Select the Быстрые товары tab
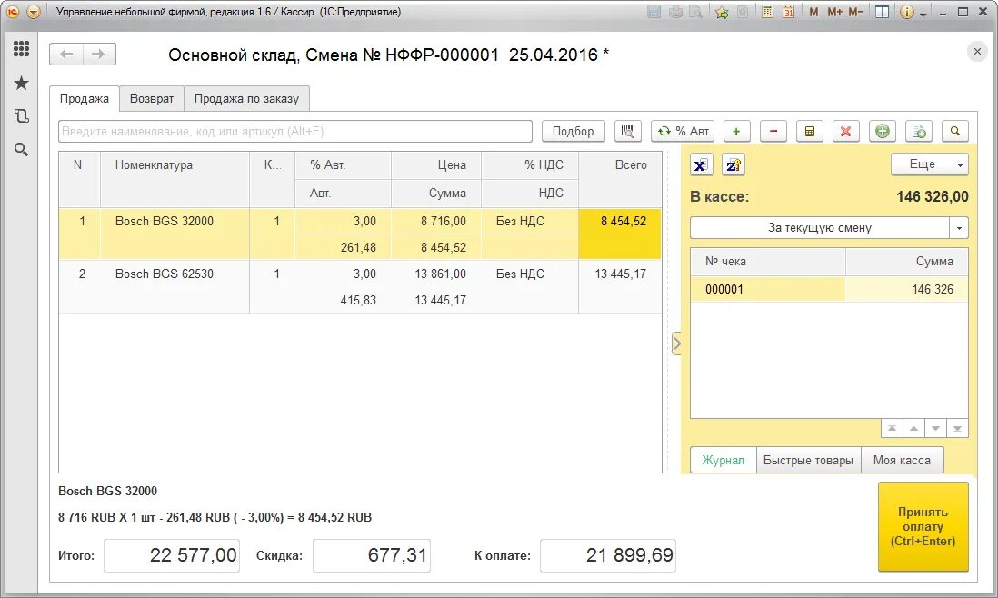998x598 pixels. pos(808,460)
